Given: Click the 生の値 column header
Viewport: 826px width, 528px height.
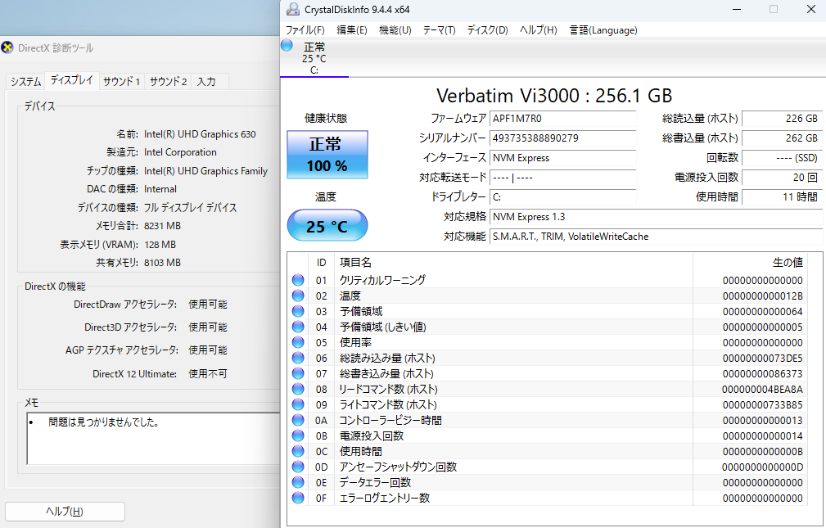Looking at the screenshot, I should [x=750, y=262].
